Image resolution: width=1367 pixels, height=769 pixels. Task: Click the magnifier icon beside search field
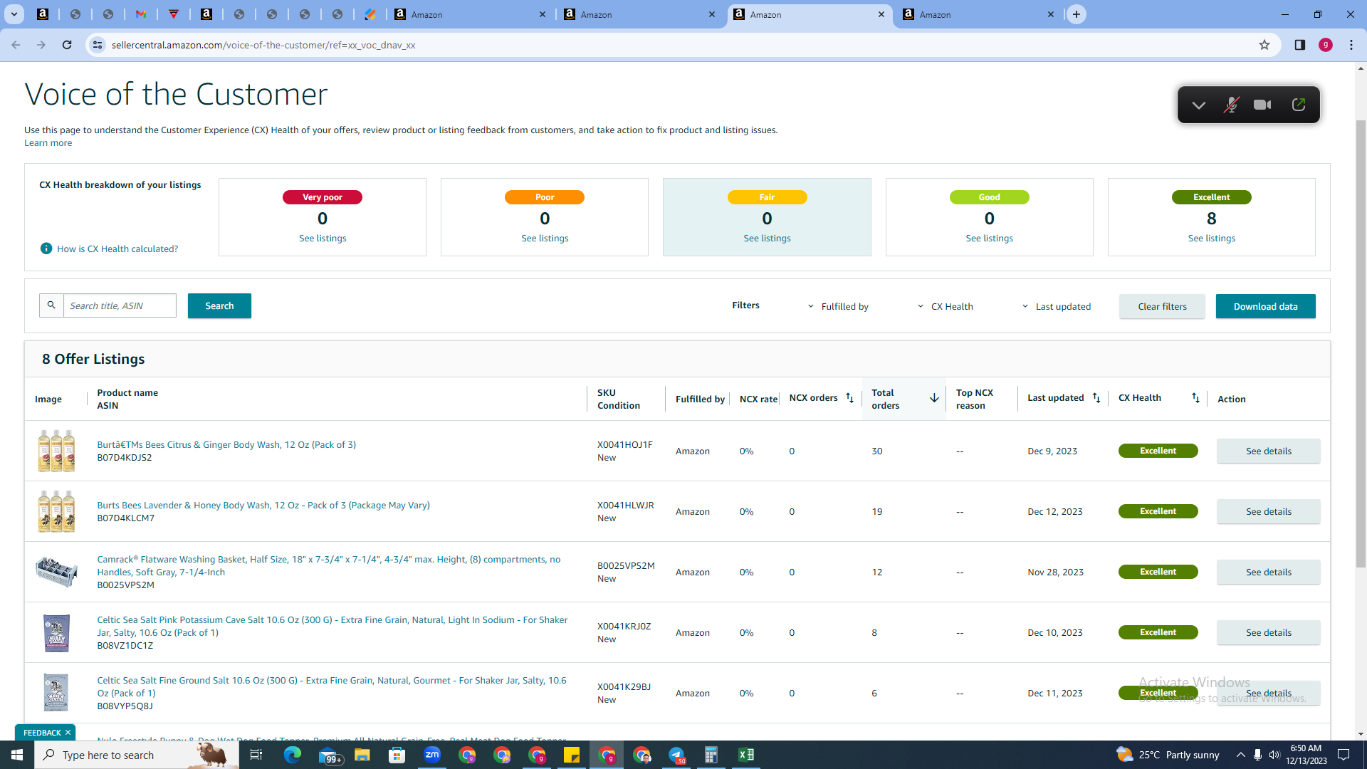coord(51,305)
